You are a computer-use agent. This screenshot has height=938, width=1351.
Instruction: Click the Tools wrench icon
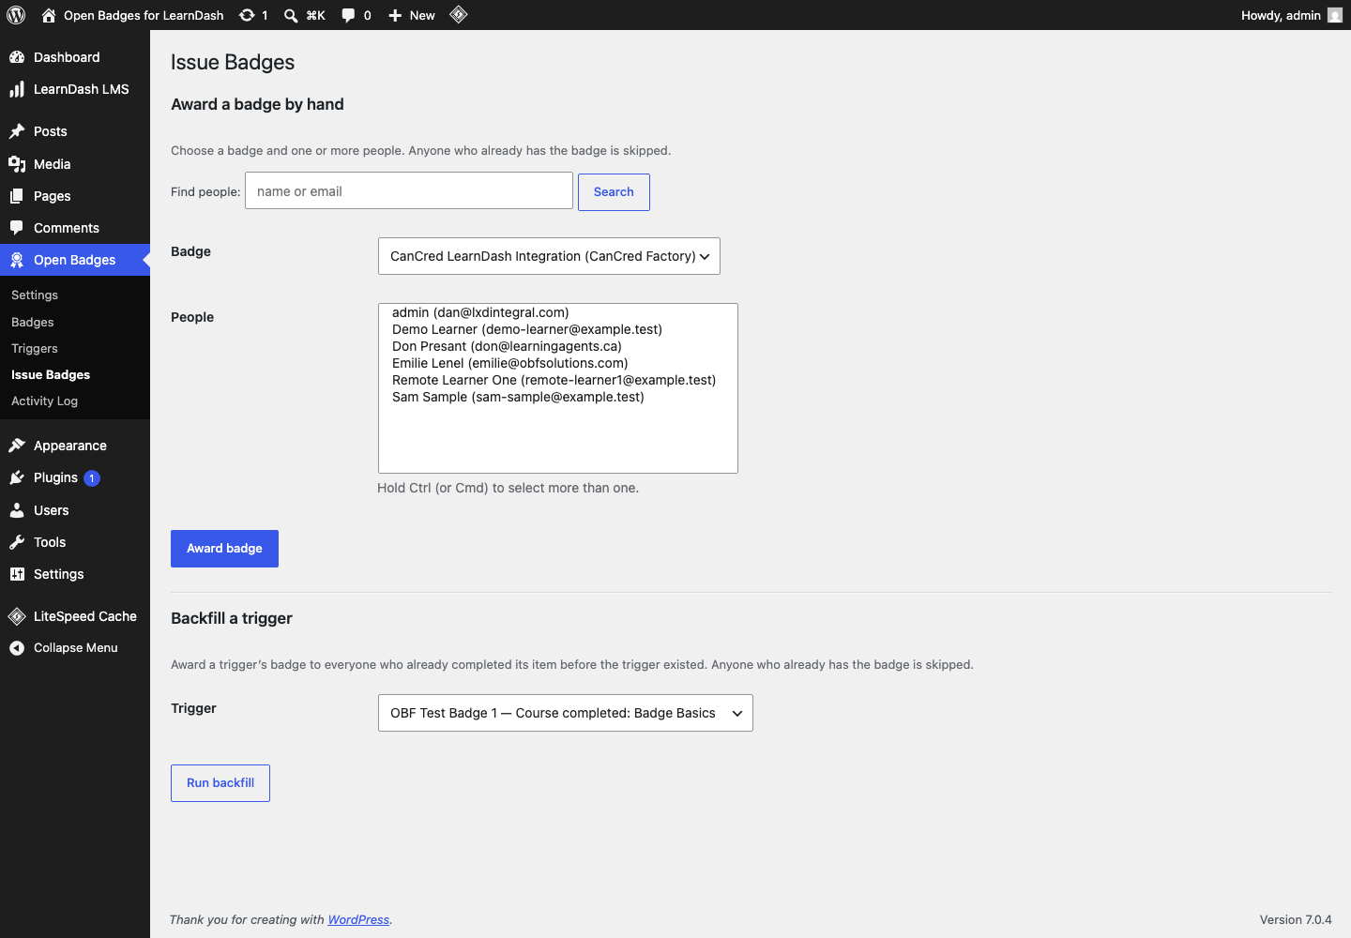[17, 542]
